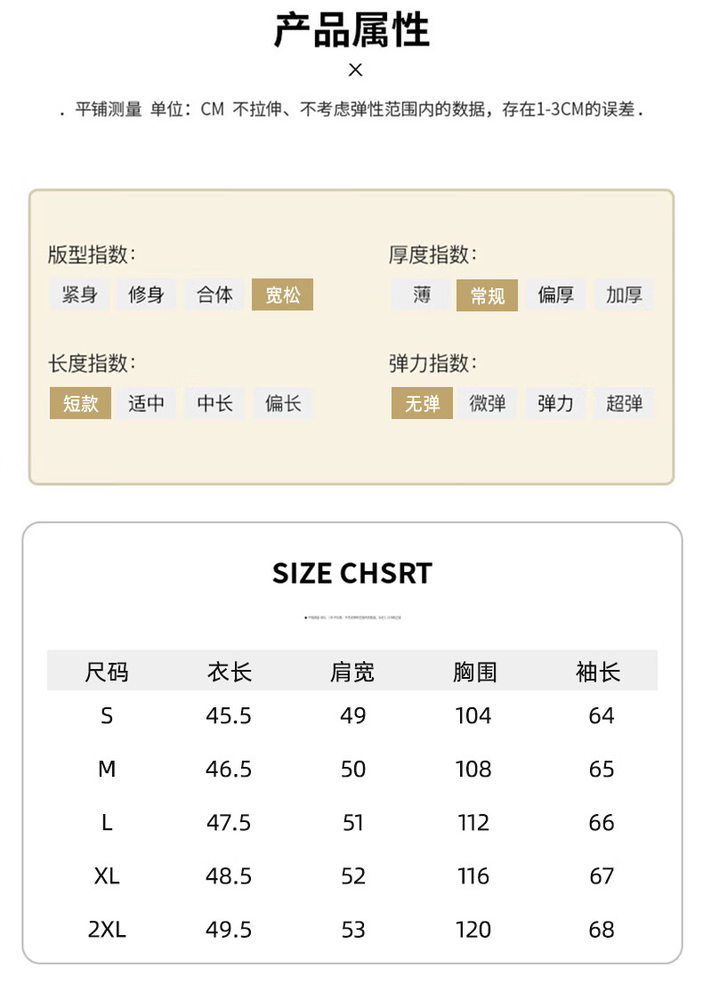The height and width of the screenshot is (1000, 703).
Task: Select the 微弹 elasticity option
Action: click(x=488, y=403)
